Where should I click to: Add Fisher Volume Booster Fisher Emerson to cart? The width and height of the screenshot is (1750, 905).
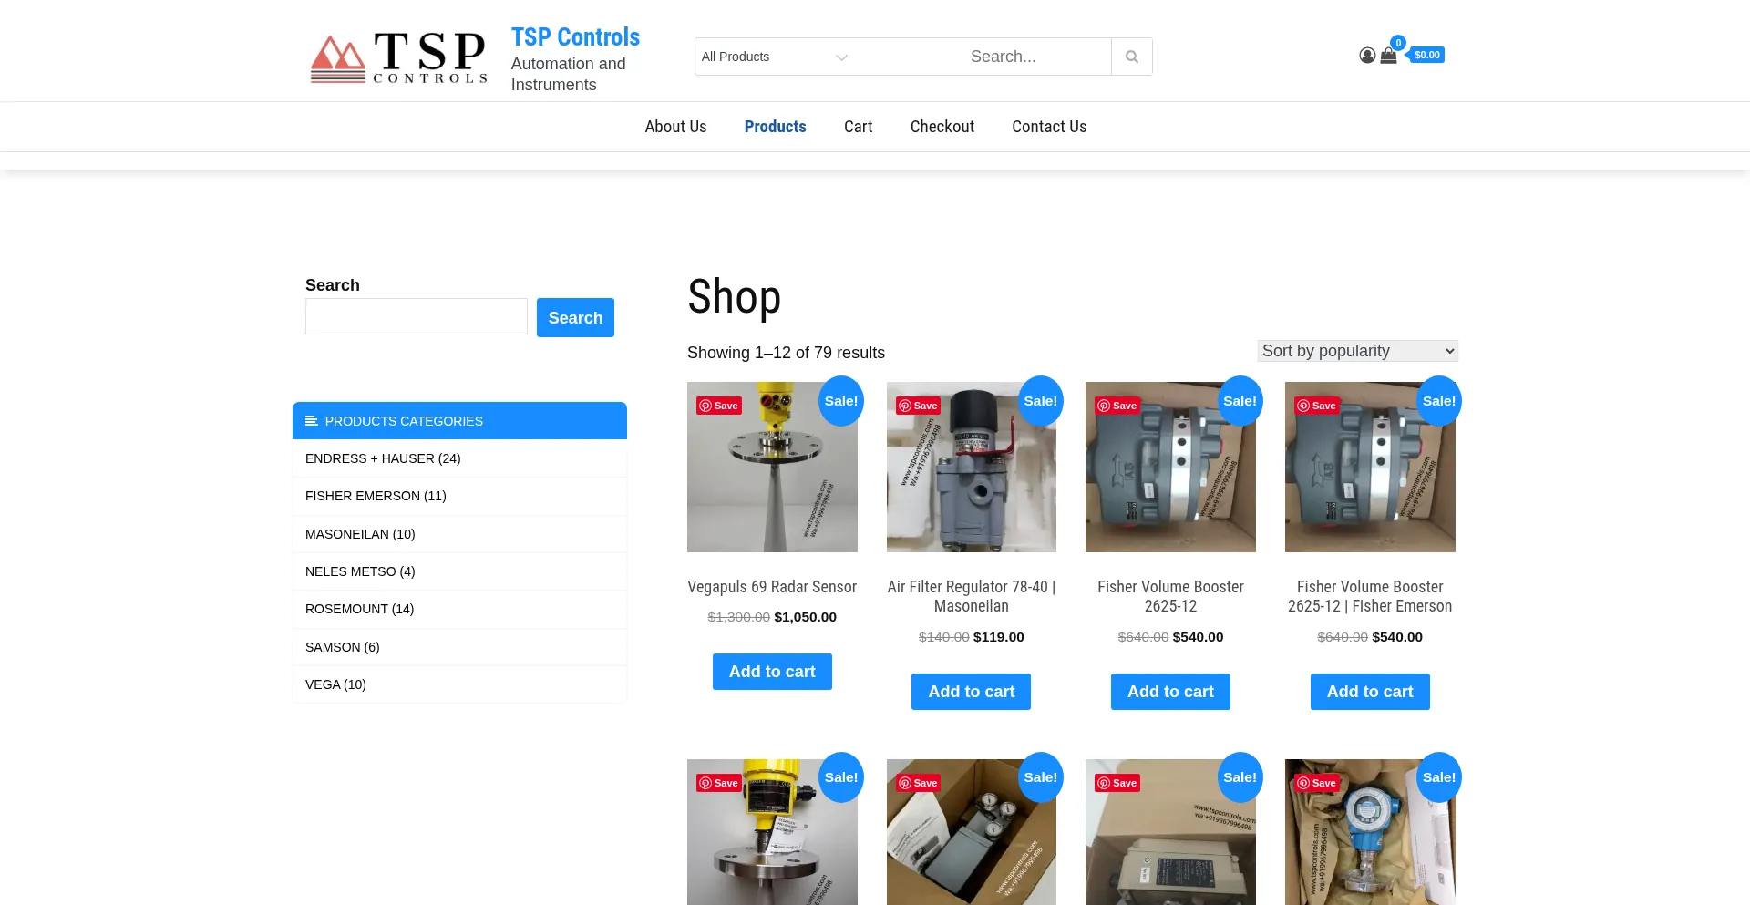coord(1370,692)
